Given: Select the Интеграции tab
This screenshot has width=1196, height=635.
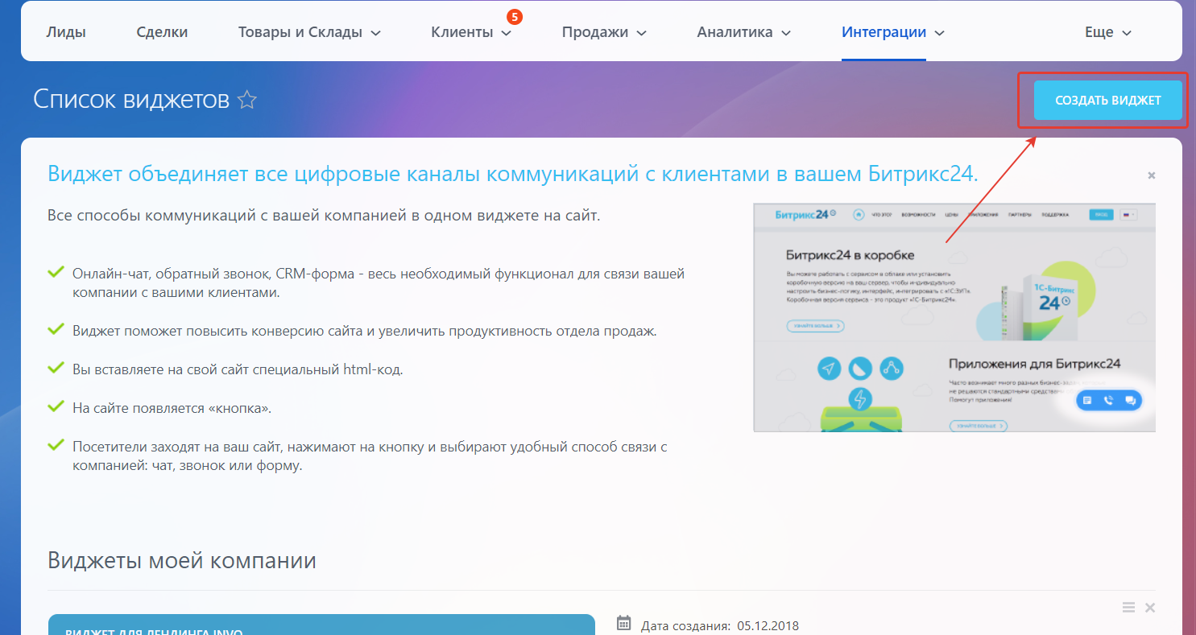Looking at the screenshot, I should pos(884,32).
